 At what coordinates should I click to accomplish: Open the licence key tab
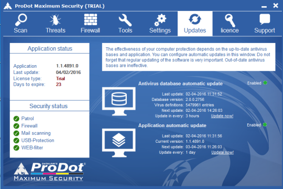230,24
